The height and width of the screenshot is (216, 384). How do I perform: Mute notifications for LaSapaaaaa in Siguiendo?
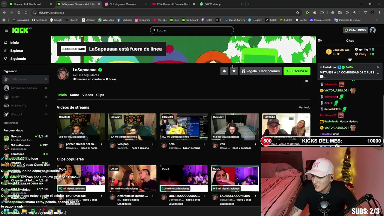pyautogui.click(x=46, y=79)
